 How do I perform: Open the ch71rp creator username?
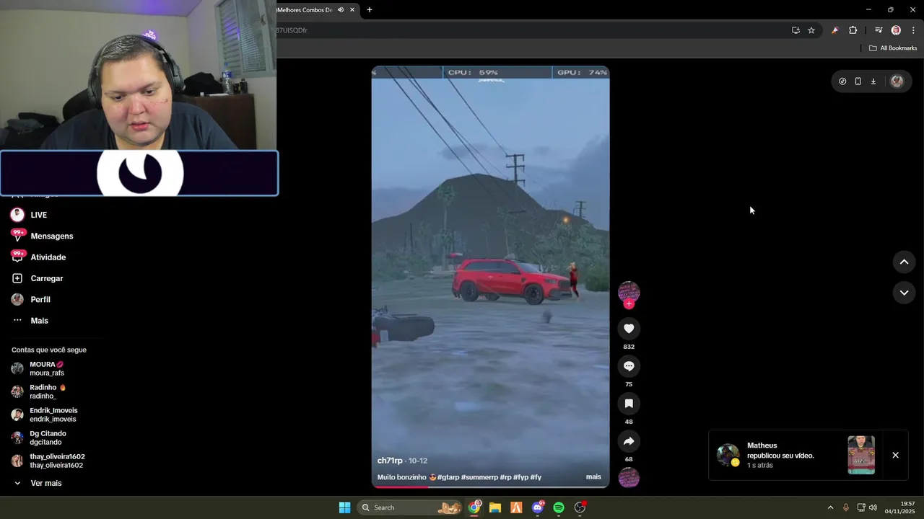tap(390, 461)
